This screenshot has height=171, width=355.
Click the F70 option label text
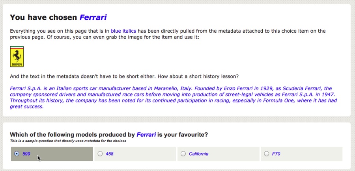click(276, 154)
